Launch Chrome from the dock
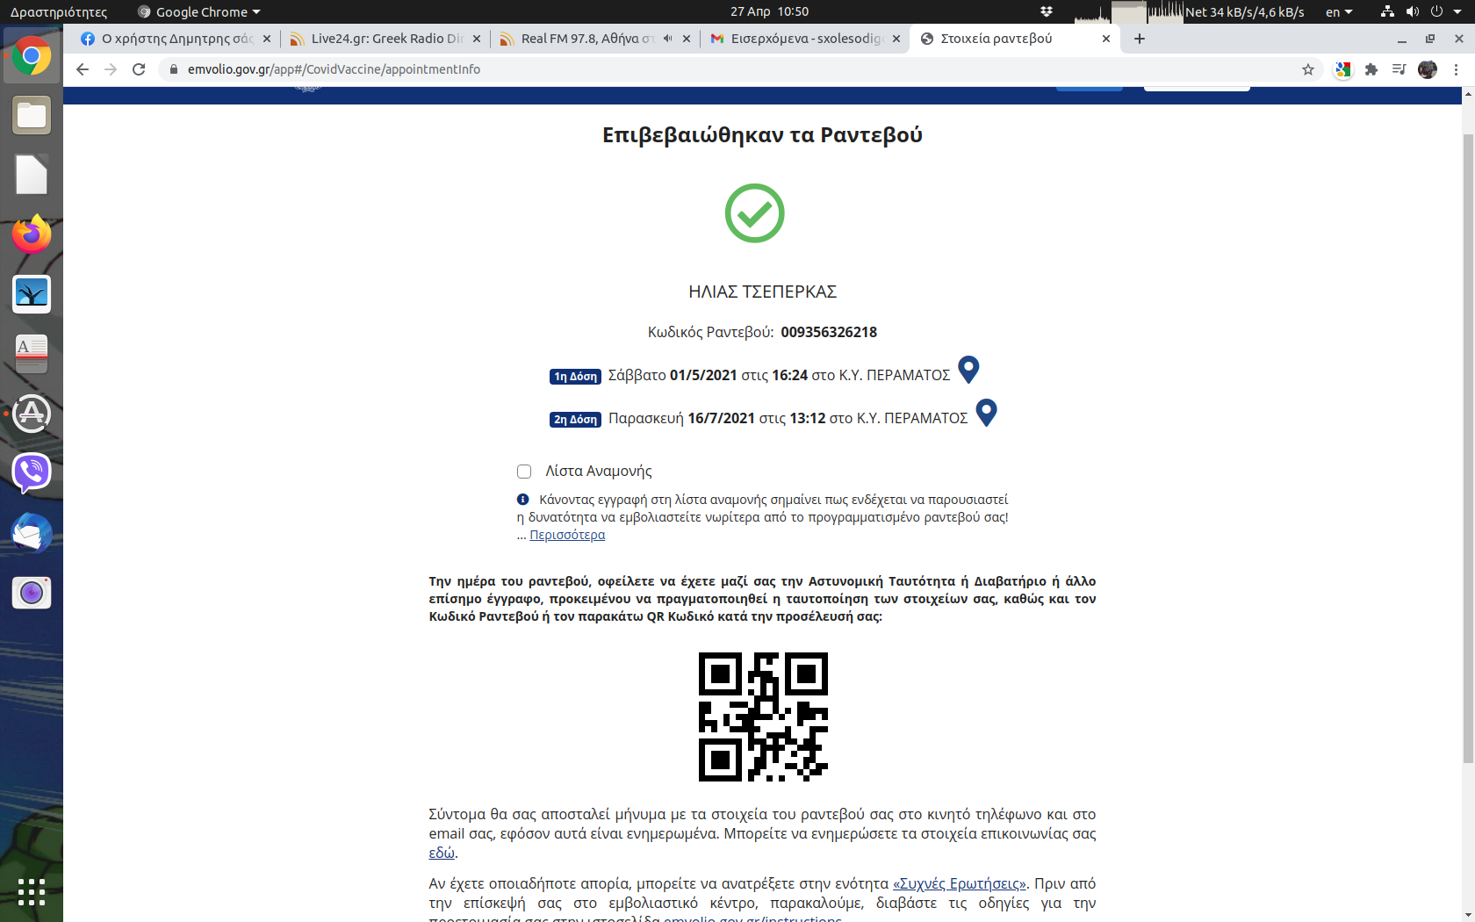1475x922 pixels. point(32,57)
